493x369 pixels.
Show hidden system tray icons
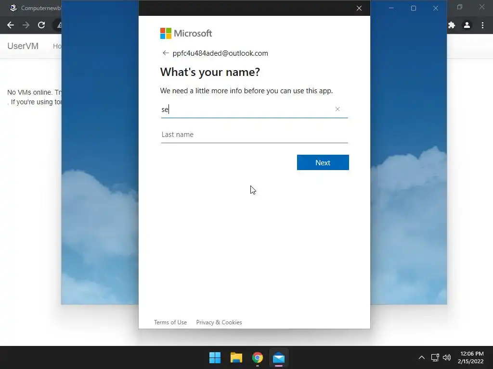(x=422, y=357)
